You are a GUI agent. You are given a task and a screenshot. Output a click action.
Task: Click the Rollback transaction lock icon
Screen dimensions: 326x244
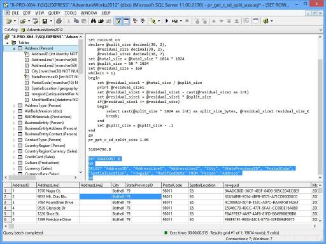pos(205,21)
